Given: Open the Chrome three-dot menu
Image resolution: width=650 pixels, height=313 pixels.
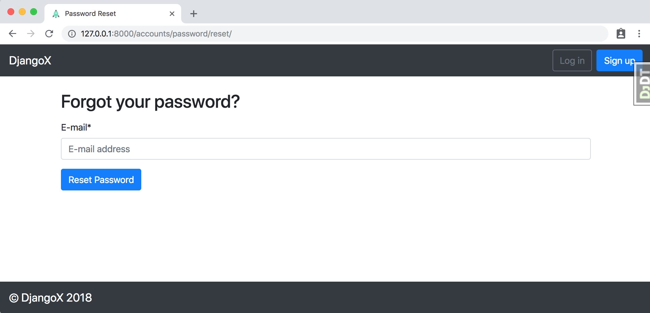Looking at the screenshot, I should tap(639, 34).
